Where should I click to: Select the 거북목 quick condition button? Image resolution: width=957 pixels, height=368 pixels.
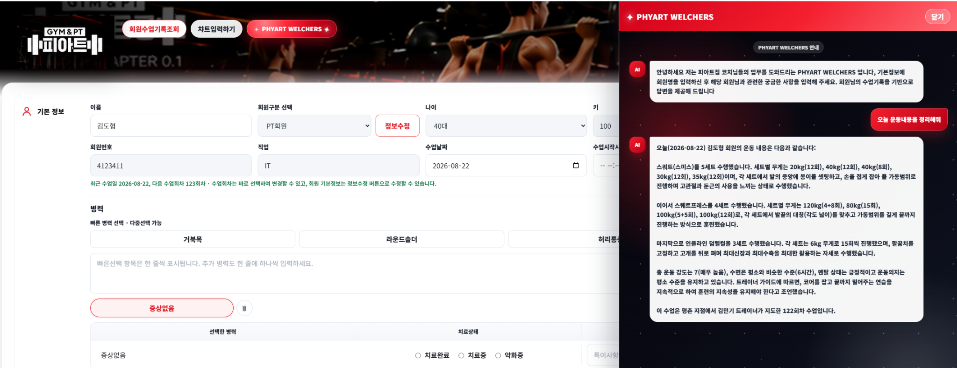193,239
